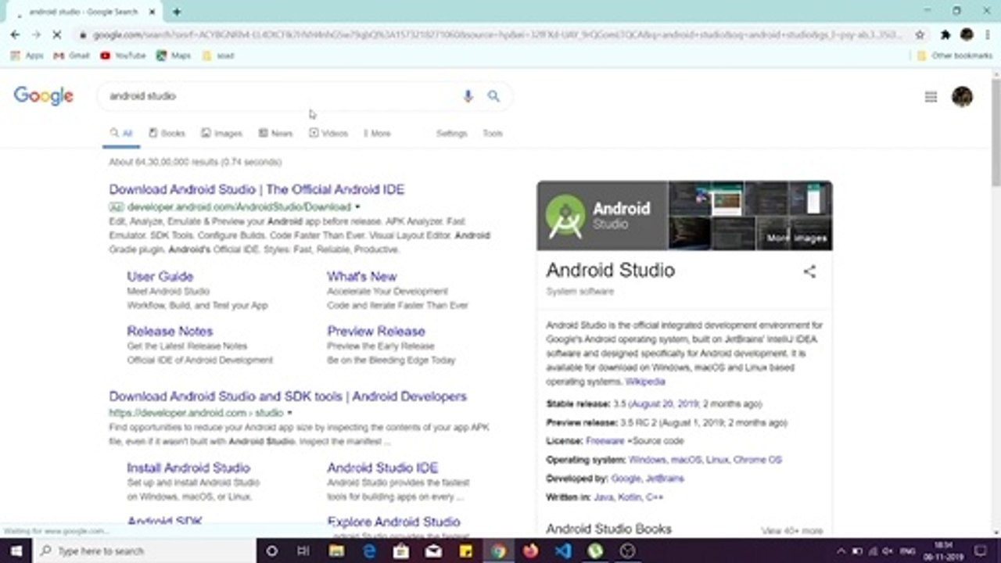Viewport: 1001px width, 563px height.
Task: Open the YouTube bookmark
Action: coord(123,56)
